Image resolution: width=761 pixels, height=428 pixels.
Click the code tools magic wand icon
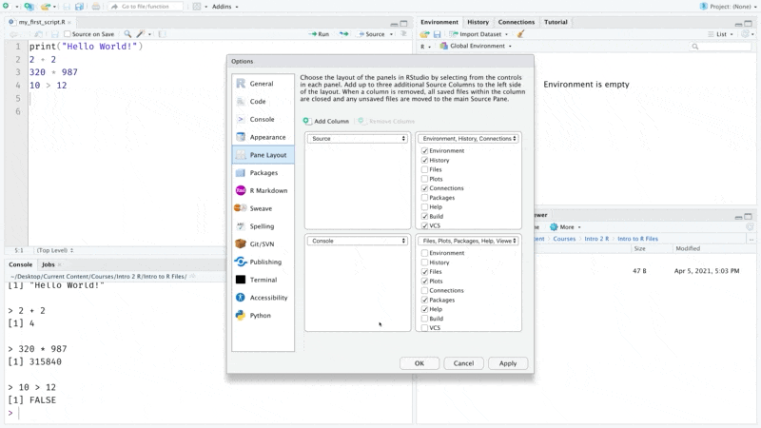point(141,34)
